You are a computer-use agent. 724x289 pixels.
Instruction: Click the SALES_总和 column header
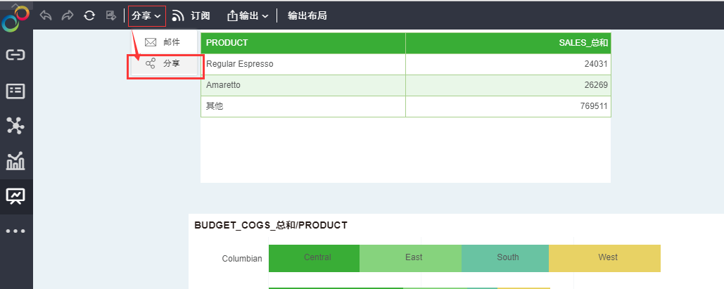[509, 43]
